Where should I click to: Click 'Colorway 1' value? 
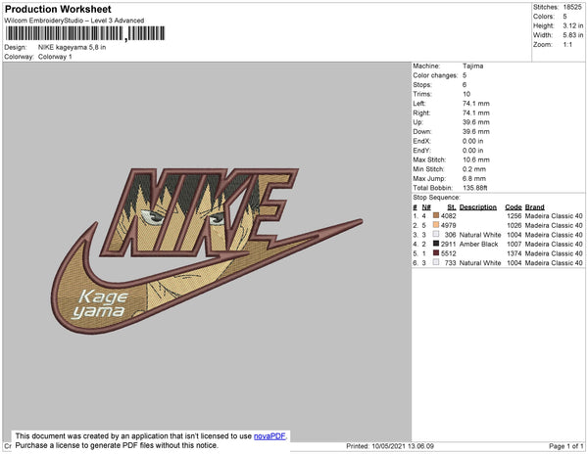pos(55,57)
